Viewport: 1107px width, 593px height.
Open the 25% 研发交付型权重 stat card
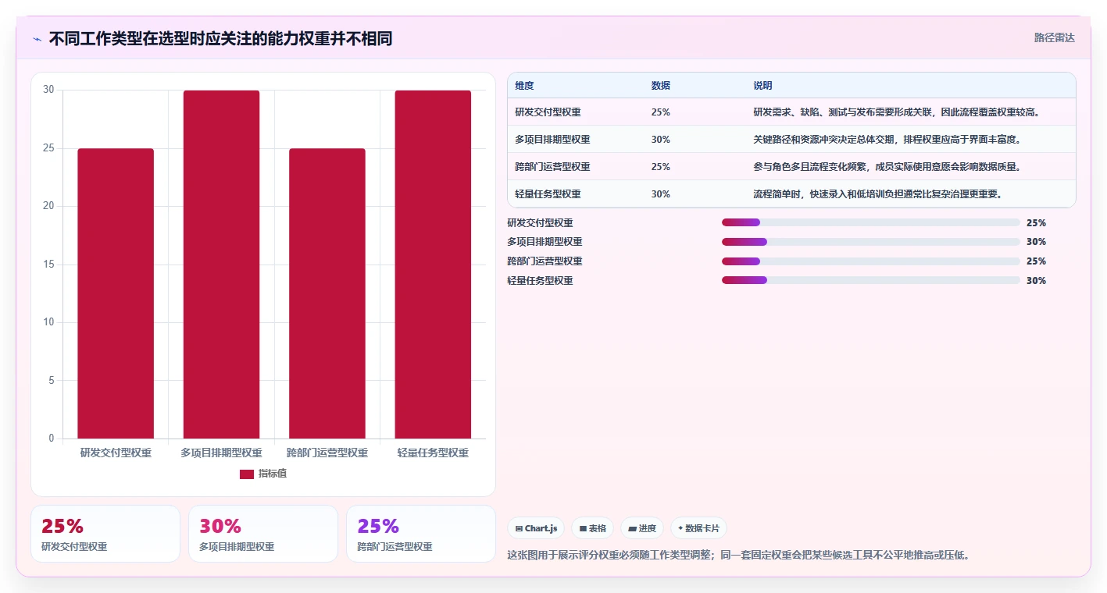pos(105,534)
